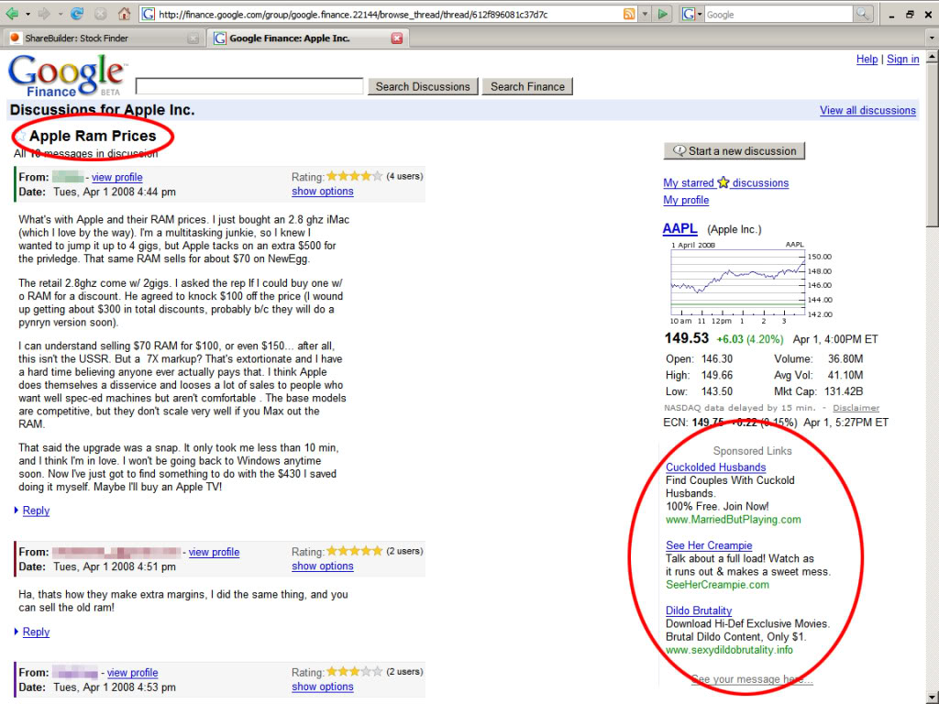The width and height of the screenshot is (939, 704).
Task: Show options for the 4:53 pm post
Action: pos(322,687)
